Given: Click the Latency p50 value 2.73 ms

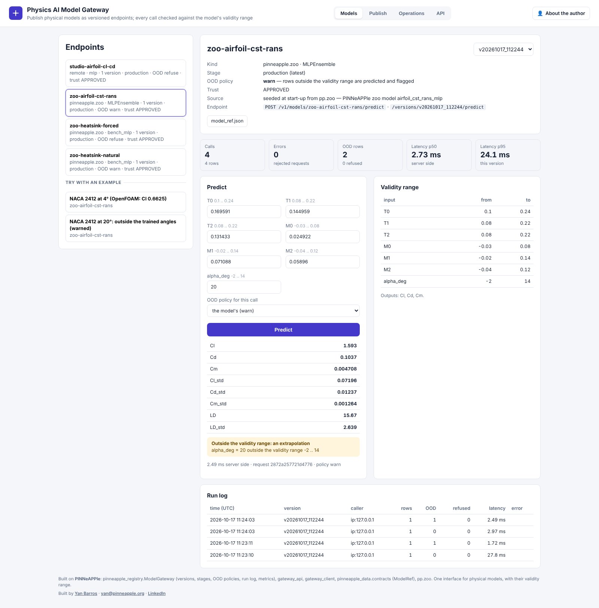Looking at the screenshot, I should coord(426,155).
